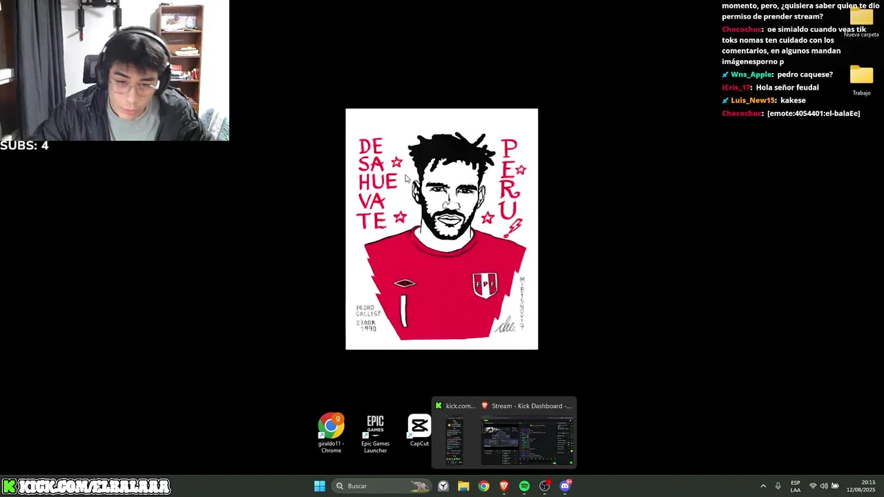Viewport: 884px width, 497px height.
Task: Switch to Brave browser in taskbar
Action: 504,486
